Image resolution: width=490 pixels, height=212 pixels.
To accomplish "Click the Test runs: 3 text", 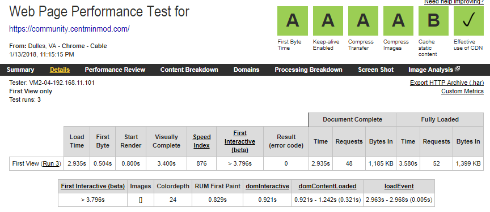I will (25, 100).
